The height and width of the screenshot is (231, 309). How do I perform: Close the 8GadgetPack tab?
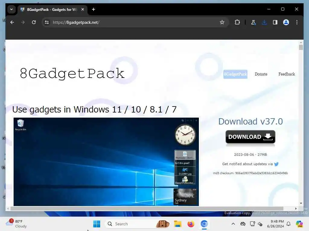pos(83,9)
